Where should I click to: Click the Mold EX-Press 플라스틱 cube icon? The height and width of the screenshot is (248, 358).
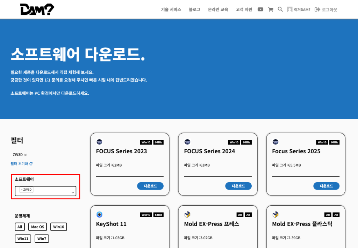click(x=276, y=215)
